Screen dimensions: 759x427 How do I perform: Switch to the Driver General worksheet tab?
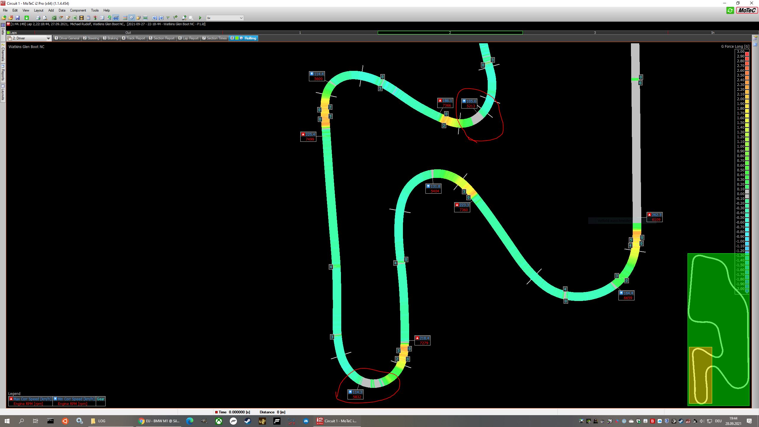[67, 38]
